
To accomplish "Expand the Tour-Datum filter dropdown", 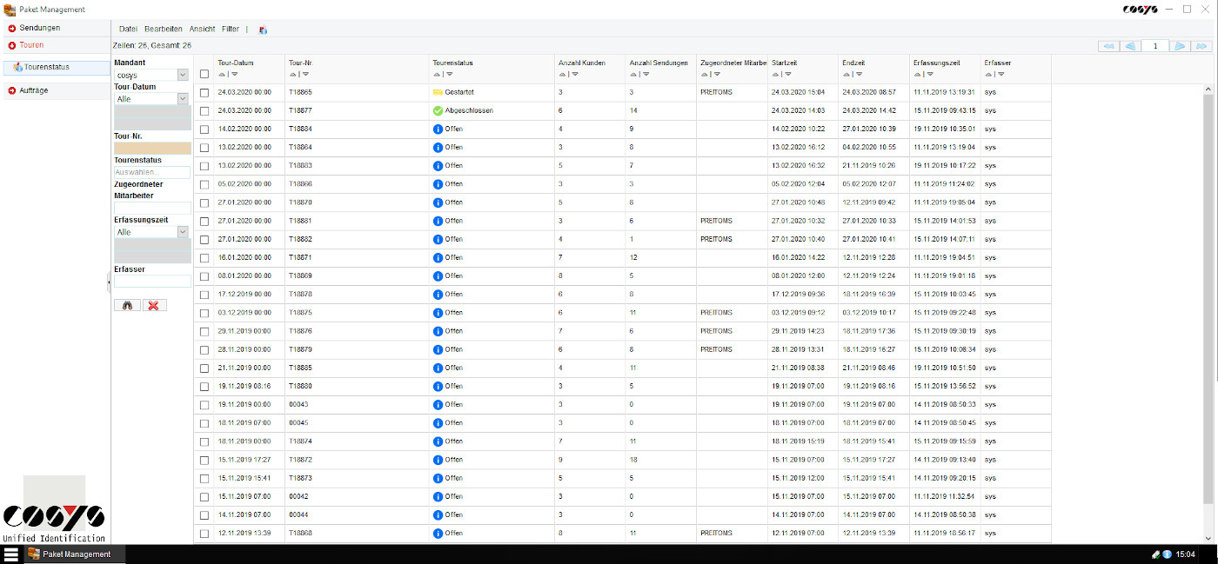I will coord(183,99).
